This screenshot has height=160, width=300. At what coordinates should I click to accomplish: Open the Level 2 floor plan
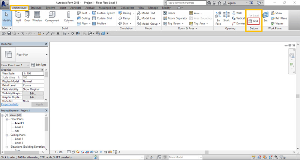pyautogui.click(x=19, y=127)
